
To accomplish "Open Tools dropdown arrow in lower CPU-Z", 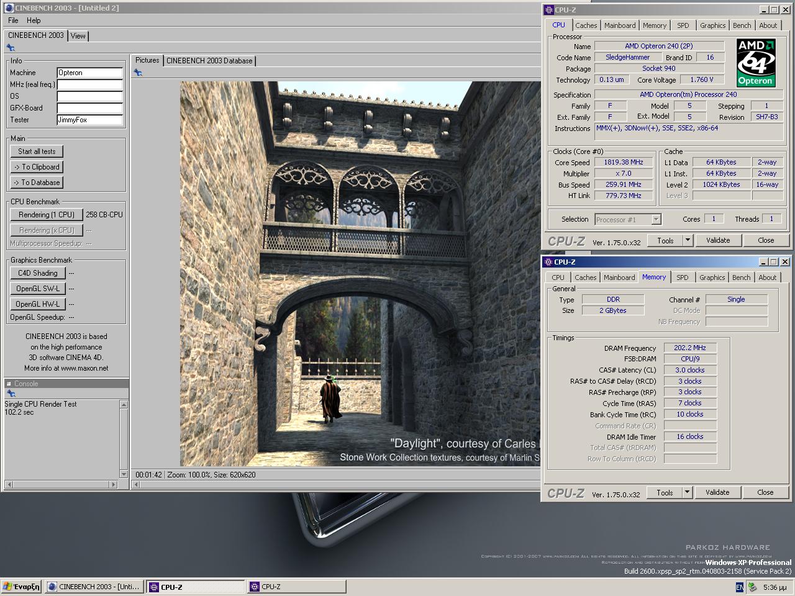I will [687, 492].
